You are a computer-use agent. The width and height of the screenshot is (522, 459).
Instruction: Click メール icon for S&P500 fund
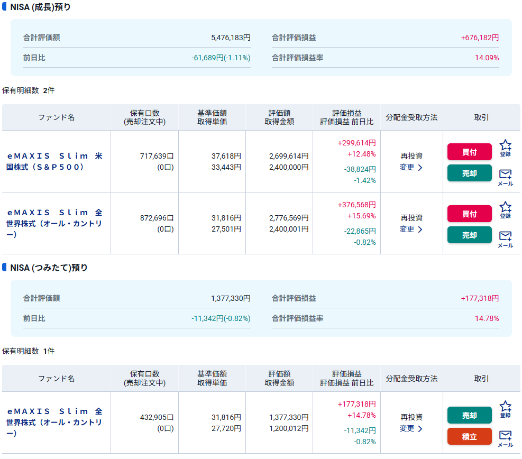505,177
